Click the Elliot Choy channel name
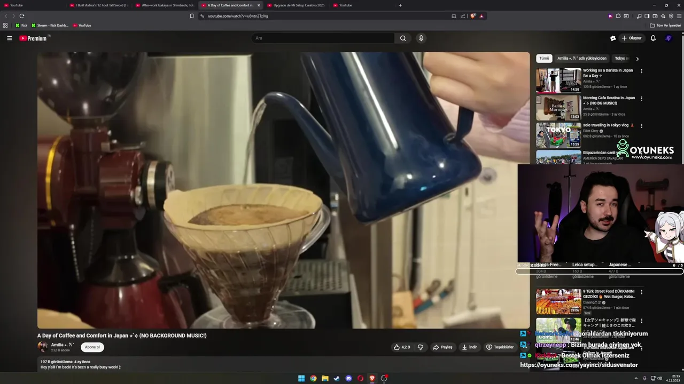 point(591,131)
